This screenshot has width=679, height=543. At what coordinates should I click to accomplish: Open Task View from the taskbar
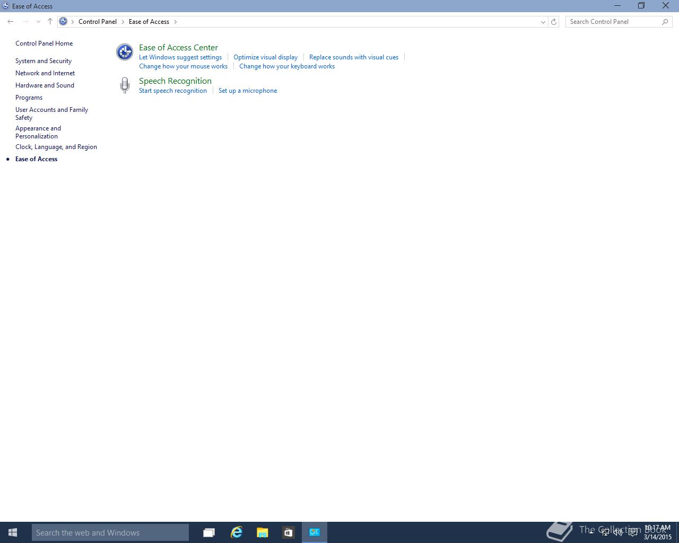click(x=209, y=532)
